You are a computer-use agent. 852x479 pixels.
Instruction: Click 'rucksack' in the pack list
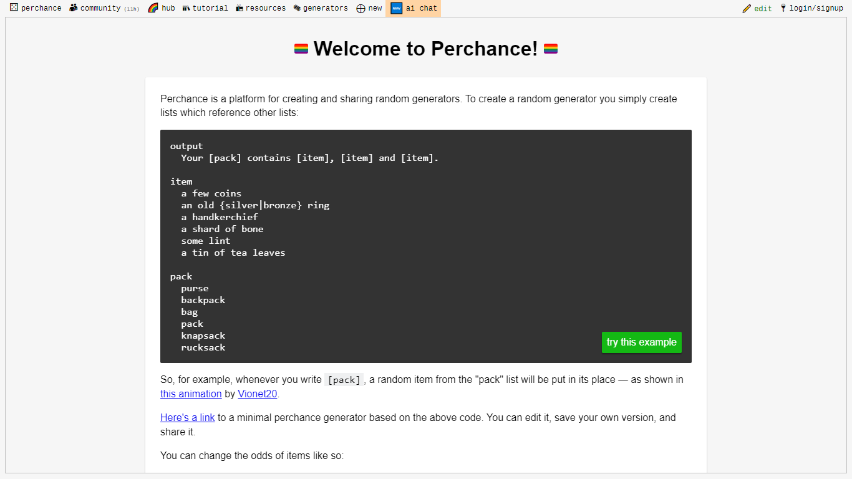[203, 347]
